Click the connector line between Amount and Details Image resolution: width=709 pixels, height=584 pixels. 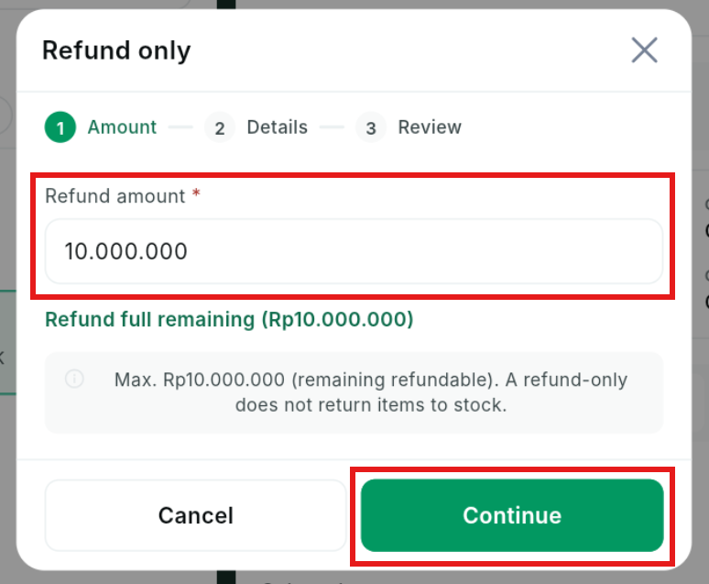tap(180, 127)
